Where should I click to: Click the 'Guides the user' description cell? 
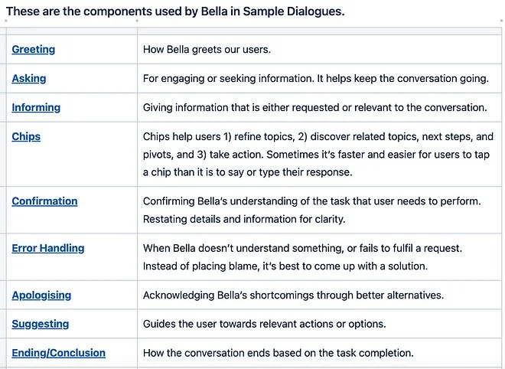click(x=264, y=325)
